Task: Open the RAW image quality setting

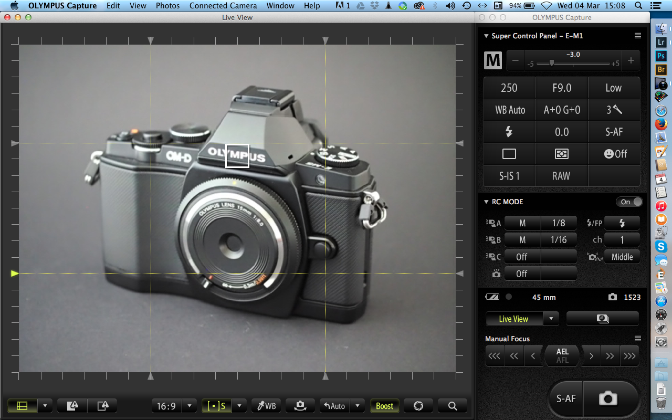Action: click(562, 176)
